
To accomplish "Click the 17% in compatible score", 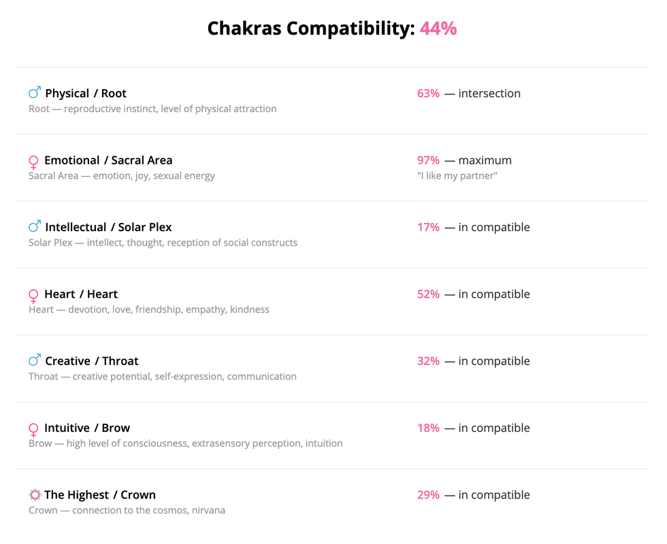I will click(x=428, y=227).
